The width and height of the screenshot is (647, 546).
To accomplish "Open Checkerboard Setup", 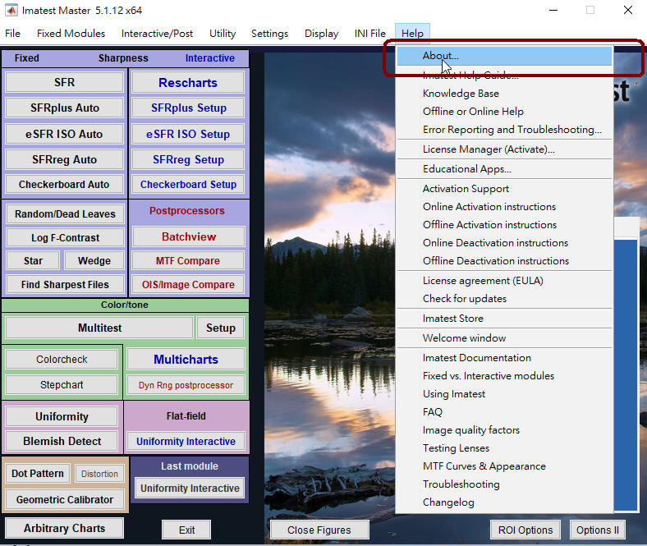I will [x=188, y=184].
